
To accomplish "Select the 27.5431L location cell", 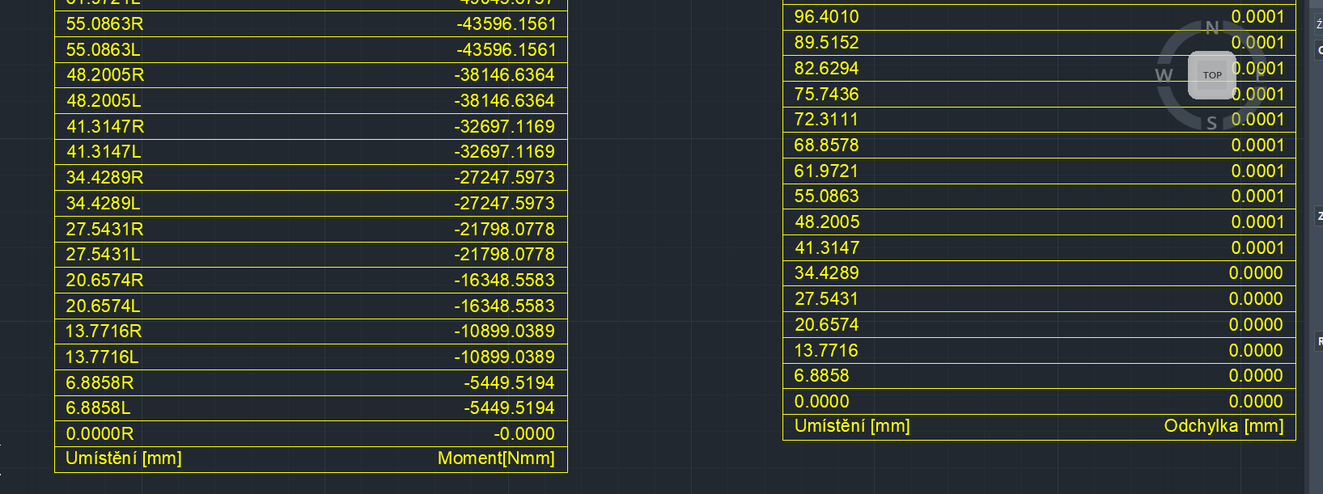I will [x=103, y=254].
